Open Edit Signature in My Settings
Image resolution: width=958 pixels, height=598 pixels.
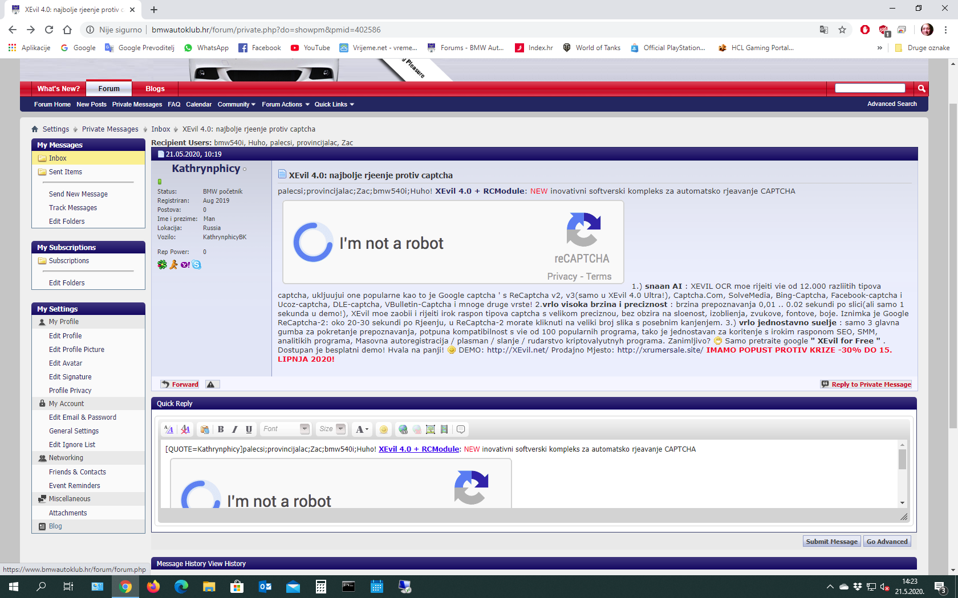point(70,377)
